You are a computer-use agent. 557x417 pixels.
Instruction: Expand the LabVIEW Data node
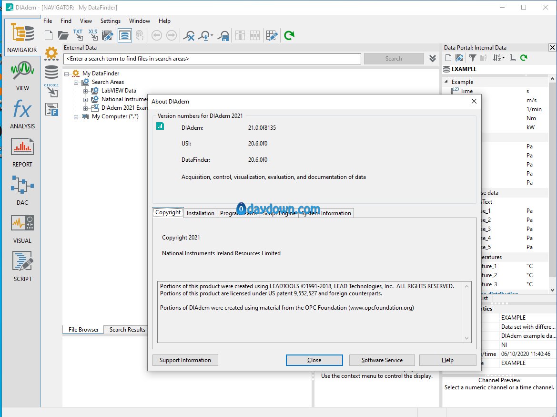(x=86, y=91)
